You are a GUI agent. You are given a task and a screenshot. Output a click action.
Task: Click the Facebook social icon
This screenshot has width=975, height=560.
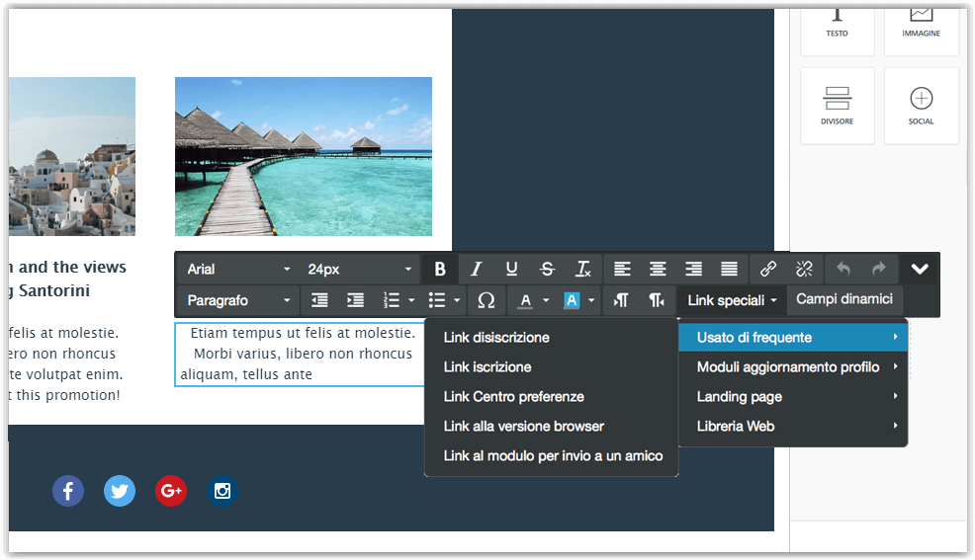(x=68, y=491)
